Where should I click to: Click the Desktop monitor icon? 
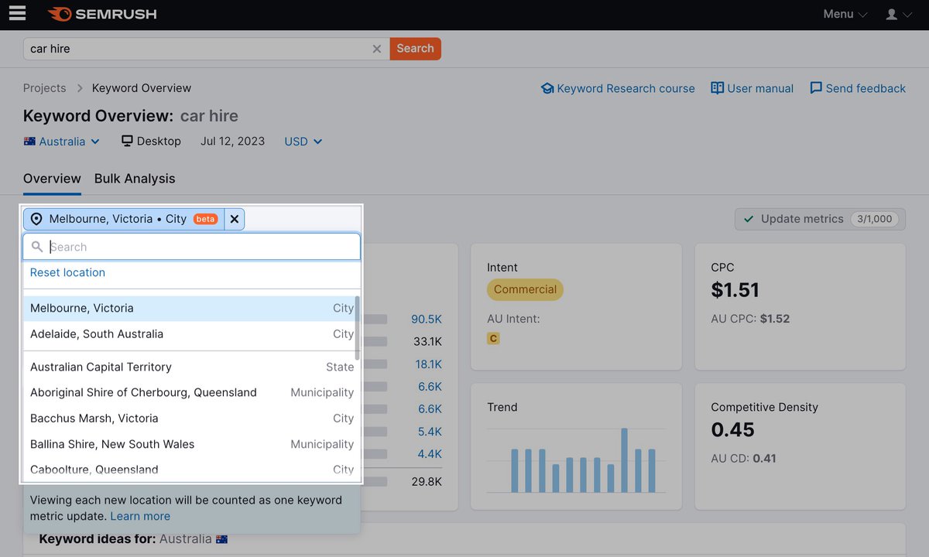pos(127,142)
